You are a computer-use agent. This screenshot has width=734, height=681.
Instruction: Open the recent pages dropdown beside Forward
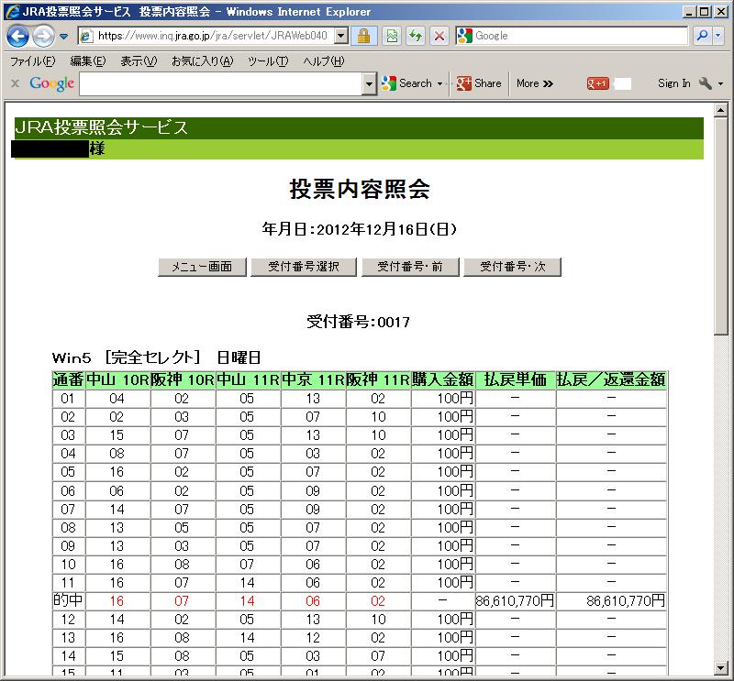tap(63, 36)
